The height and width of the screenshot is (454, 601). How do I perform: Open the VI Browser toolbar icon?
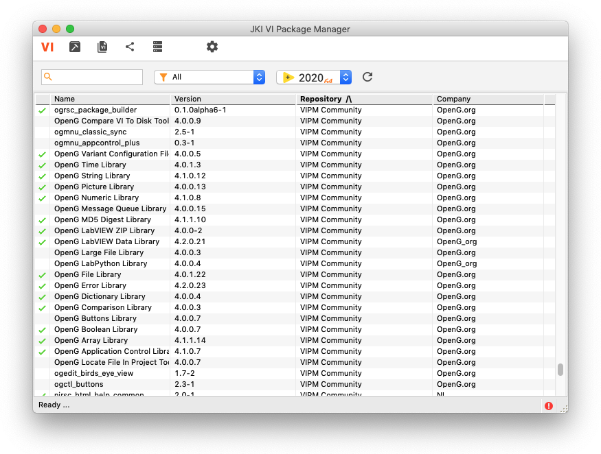click(75, 47)
